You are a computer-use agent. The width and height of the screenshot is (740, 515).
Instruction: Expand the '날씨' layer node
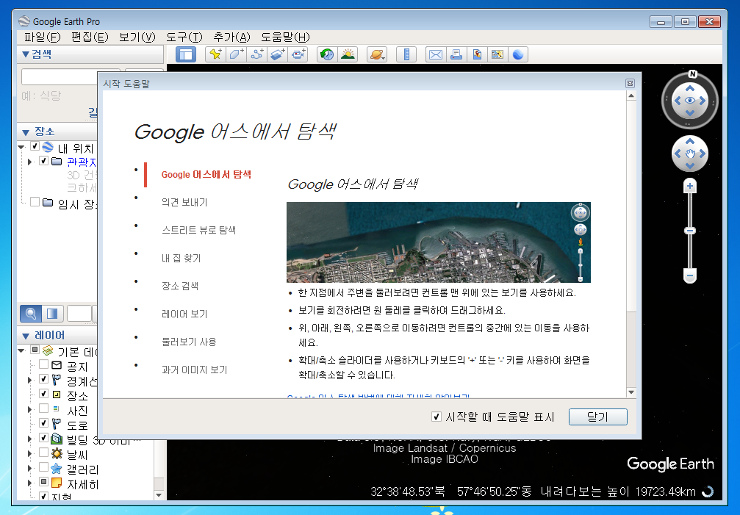click(x=29, y=454)
